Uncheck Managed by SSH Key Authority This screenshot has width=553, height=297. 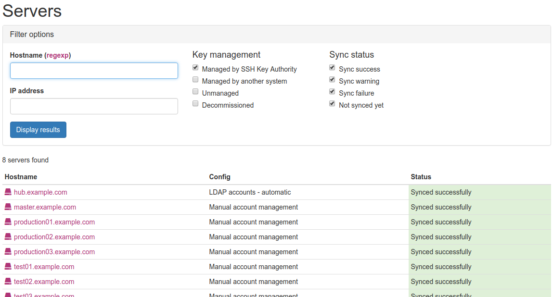[195, 68]
